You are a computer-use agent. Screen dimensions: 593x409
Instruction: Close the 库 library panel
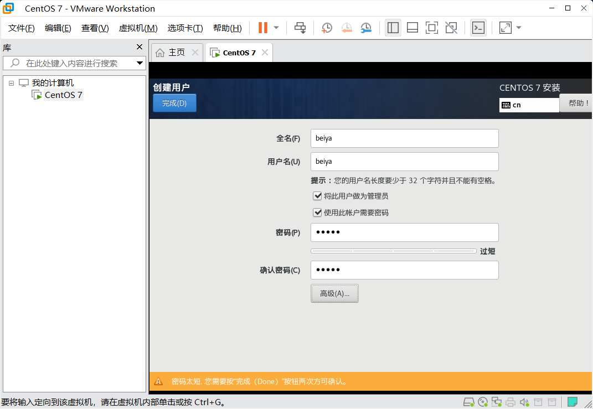coord(139,47)
